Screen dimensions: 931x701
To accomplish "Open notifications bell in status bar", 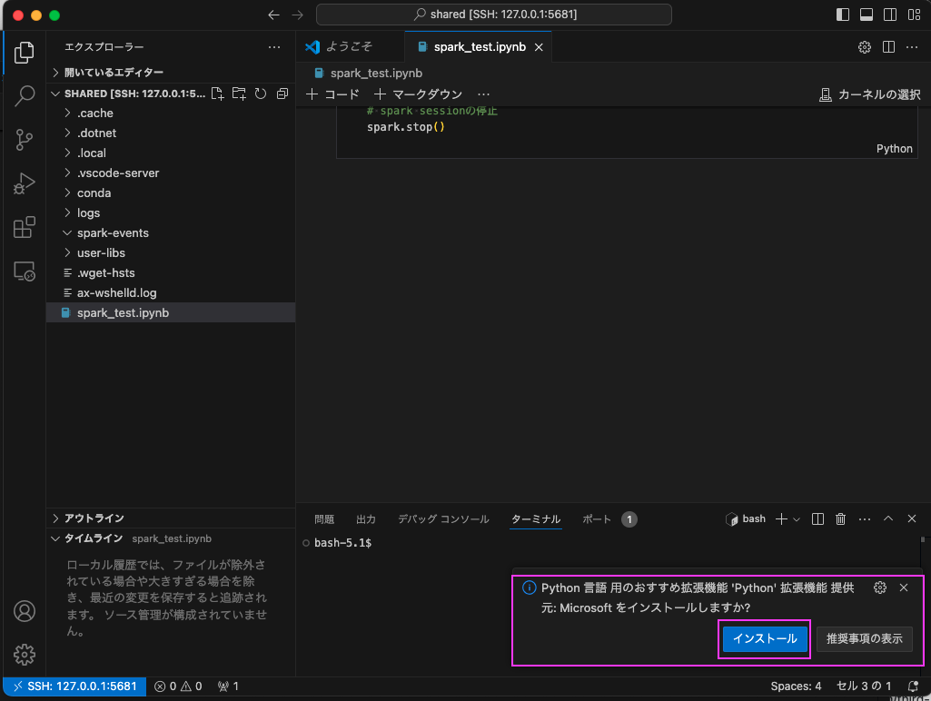I will (913, 686).
